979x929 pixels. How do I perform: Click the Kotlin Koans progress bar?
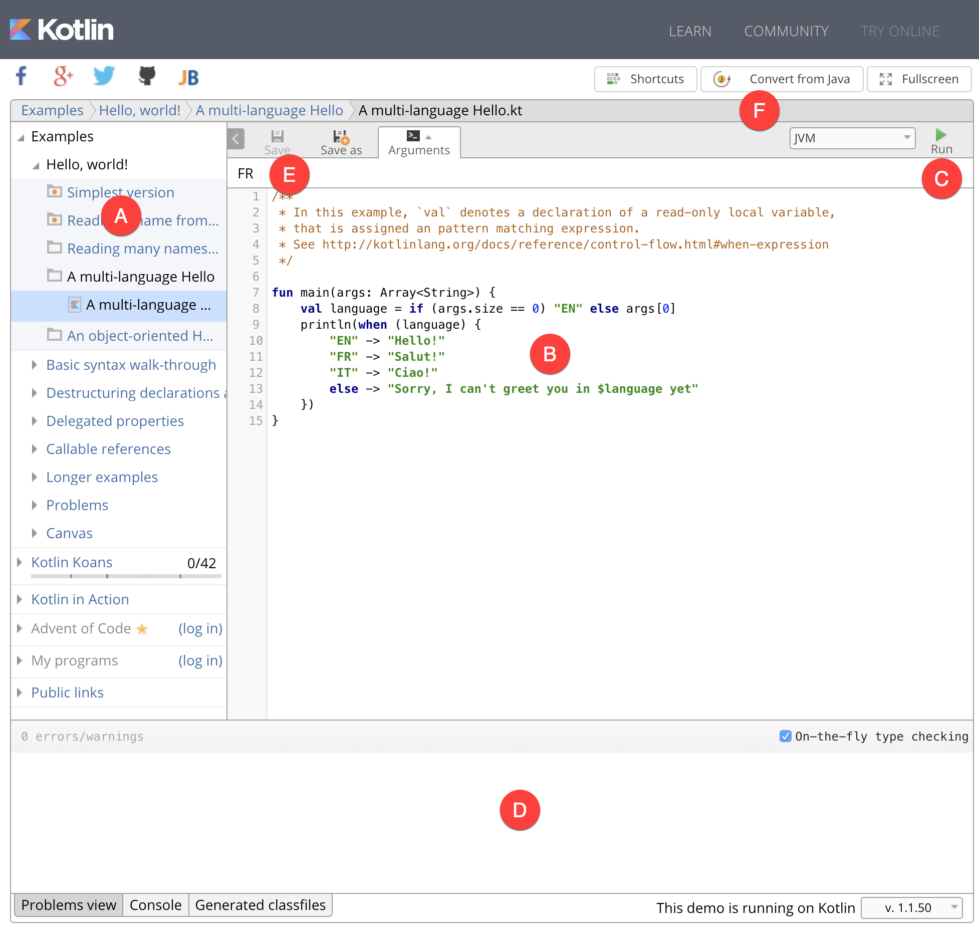click(x=126, y=576)
